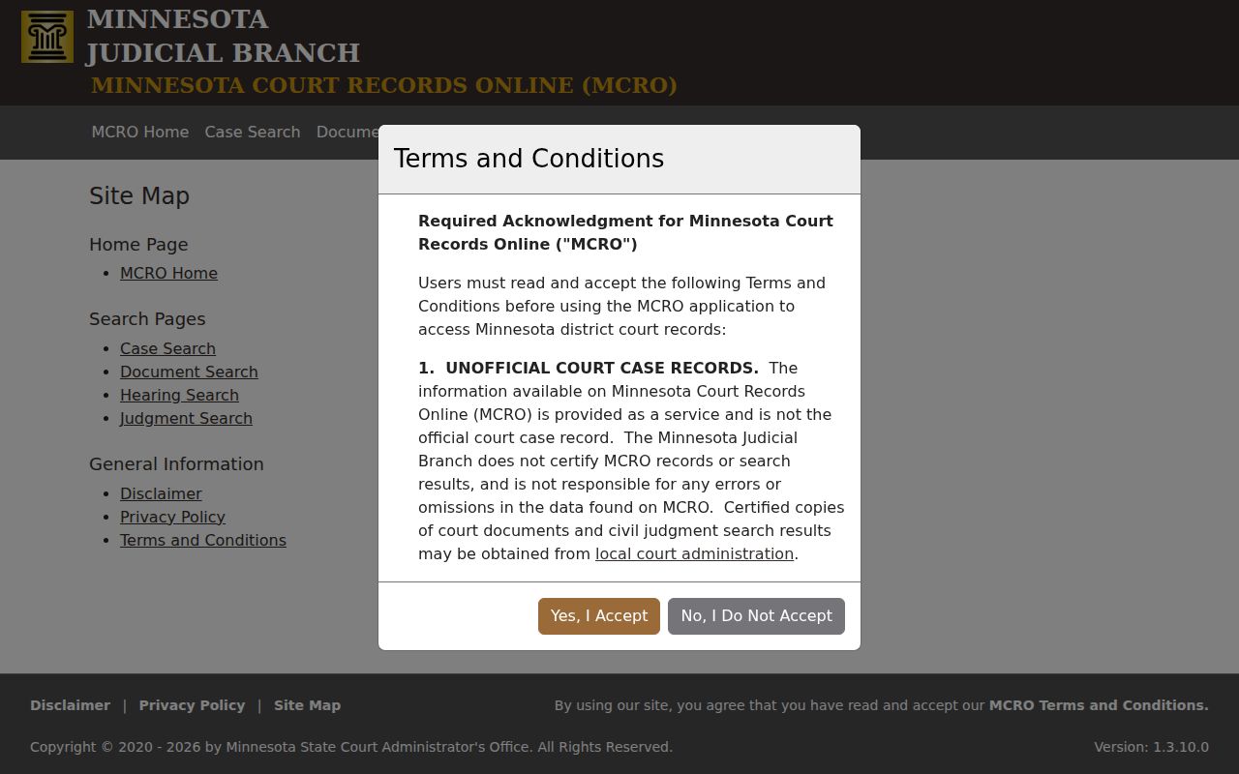Click Version: 1.3.10.0 text in footer
This screenshot has height=774, width=1239.
click(1151, 747)
